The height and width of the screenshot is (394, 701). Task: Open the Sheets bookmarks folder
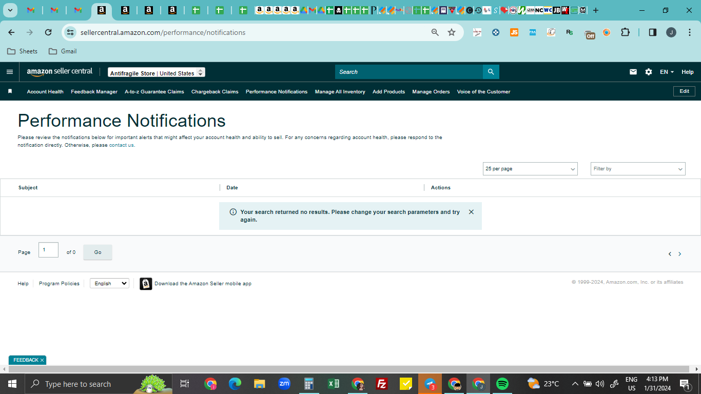point(23,51)
